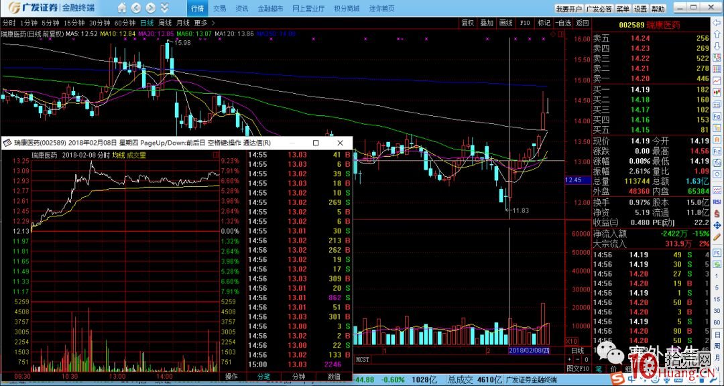Open the 图文F10 button
The height and width of the screenshot is (386, 724).
pyautogui.click(x=578, y=368)
